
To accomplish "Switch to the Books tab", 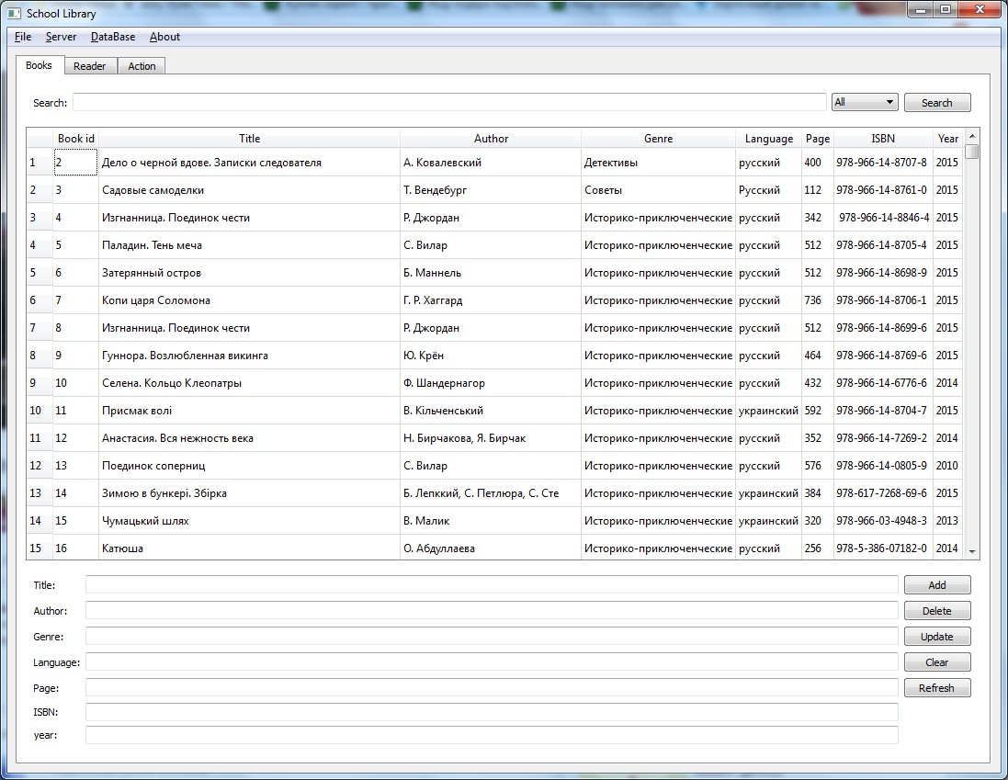I will [40, 65].
